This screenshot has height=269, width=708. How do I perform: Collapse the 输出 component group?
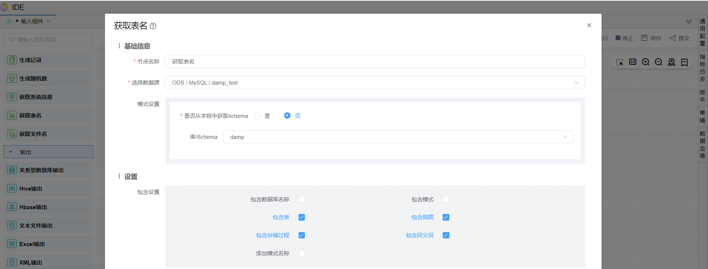coord(11,152)
